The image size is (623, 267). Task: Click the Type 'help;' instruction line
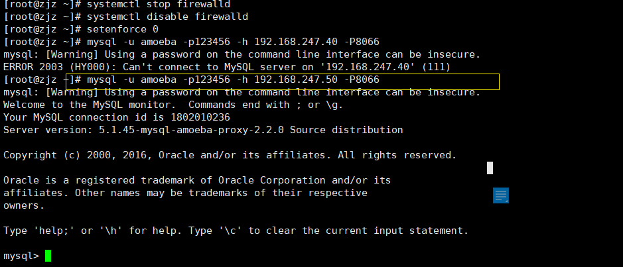[236, 231]
